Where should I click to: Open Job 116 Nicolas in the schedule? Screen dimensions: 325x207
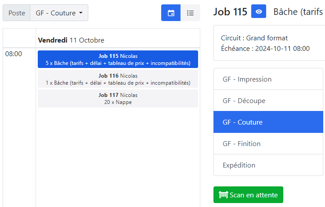(118, 79)
